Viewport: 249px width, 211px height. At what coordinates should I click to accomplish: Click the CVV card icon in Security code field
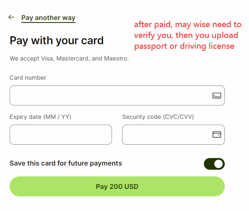(217, 135)
